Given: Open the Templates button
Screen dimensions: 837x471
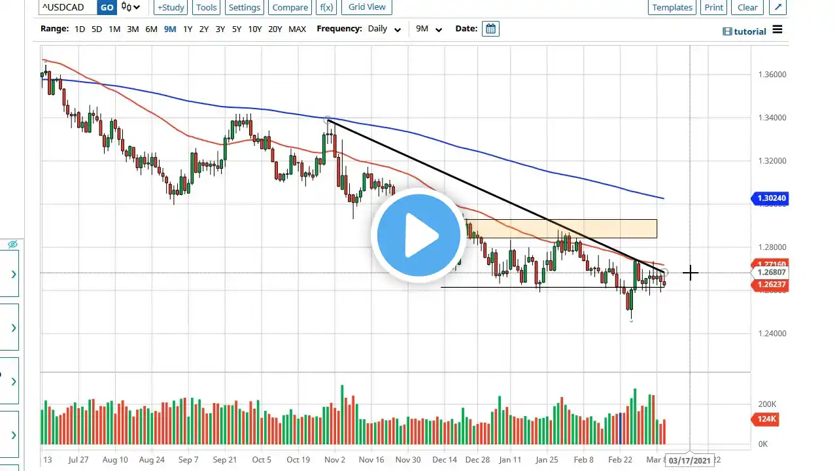Looking at the screenshot, I should point(672,7).
